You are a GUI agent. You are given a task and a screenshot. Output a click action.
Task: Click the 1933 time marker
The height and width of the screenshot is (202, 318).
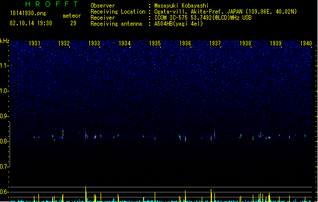(x=95, y=43)
